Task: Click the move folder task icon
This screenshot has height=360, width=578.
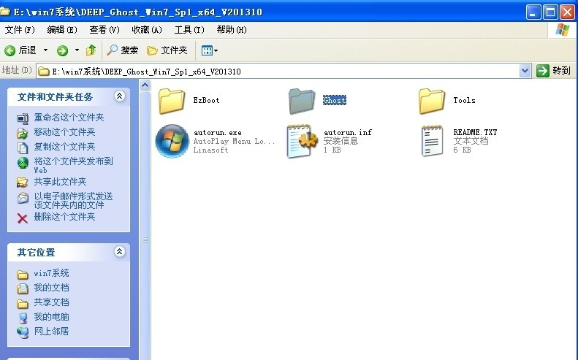Action: [x=23, y=133]
